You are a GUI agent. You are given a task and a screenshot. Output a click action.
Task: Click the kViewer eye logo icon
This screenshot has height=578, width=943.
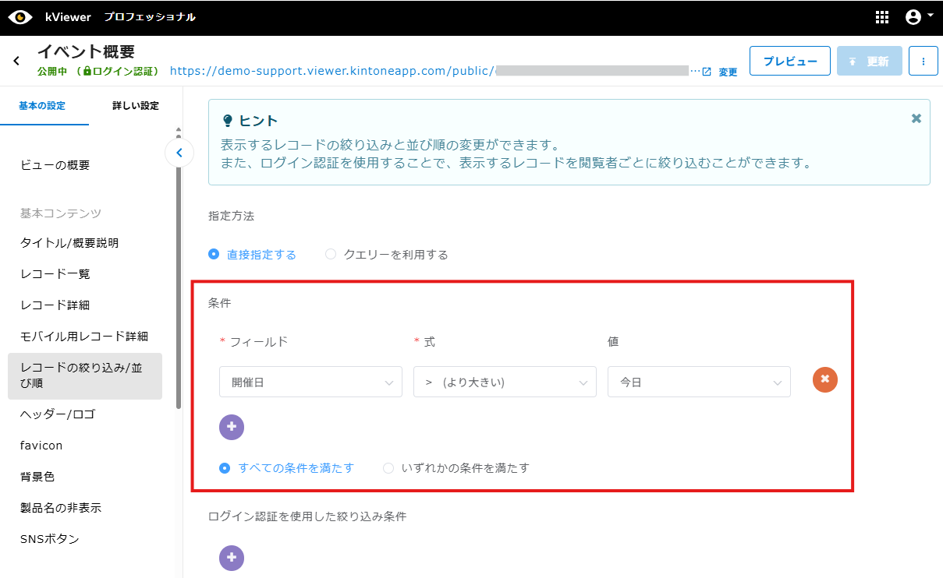[x=20, y=17]
